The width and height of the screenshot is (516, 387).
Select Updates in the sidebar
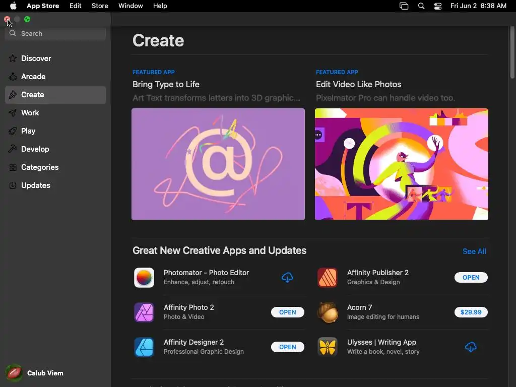[55, 185]
